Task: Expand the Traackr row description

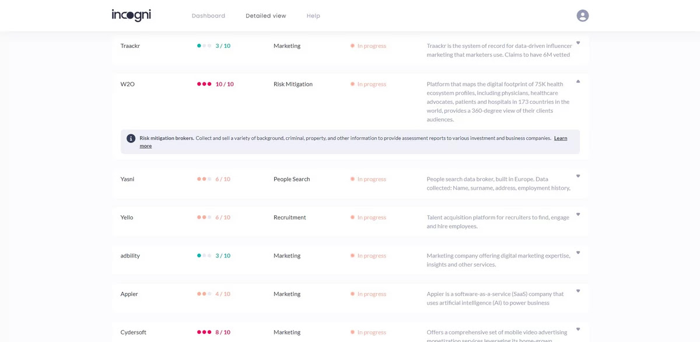Action: [578, 43]
